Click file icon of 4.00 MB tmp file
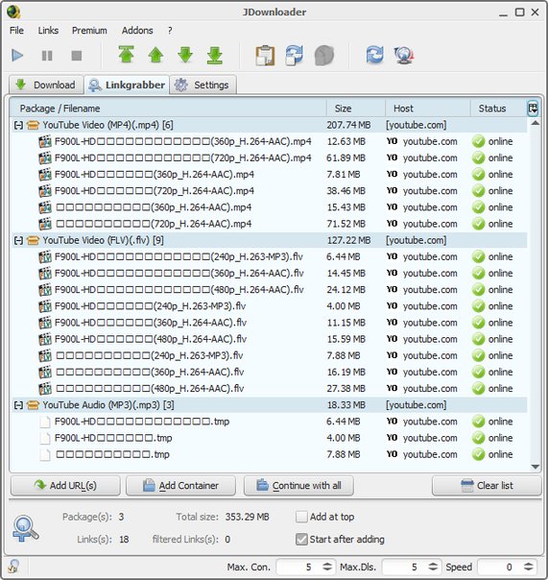The width and height of the screenshot is (548, 580). 45,438
